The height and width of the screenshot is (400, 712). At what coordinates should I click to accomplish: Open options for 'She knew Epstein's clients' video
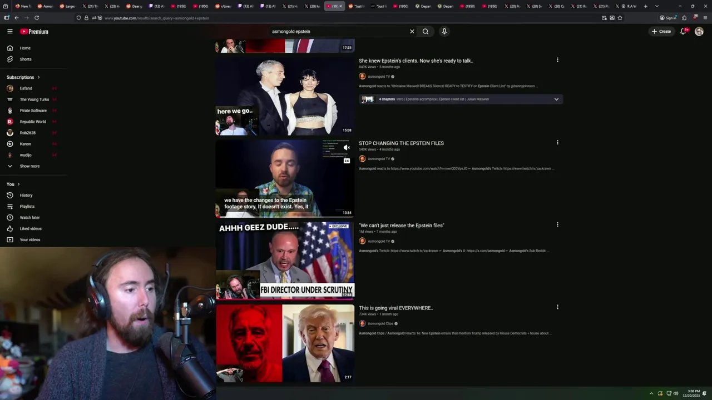tap(557, 60)
